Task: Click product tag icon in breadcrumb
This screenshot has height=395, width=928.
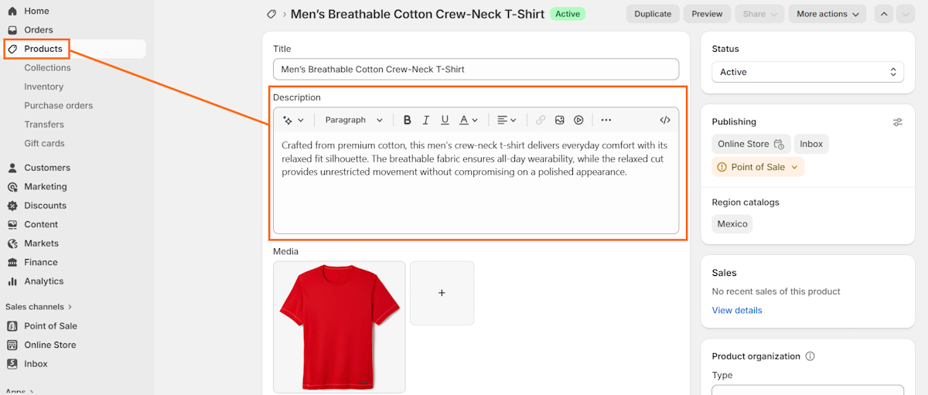Action: [x=271, y=14]
